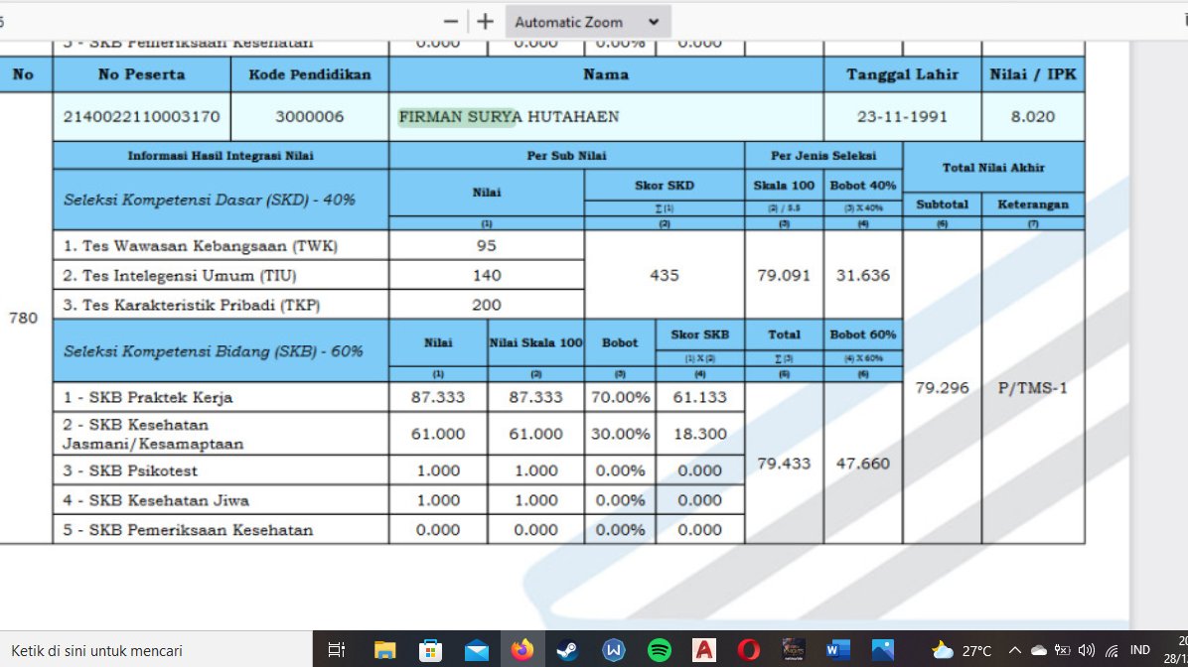The width and height of the screenshot is (1188, 667).
Task: Open File Explorer from the taskbar
Action: pyautogui.click(x=384, y=649)
